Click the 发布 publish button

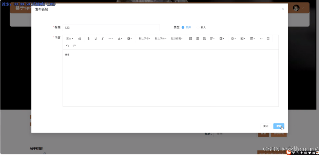point(279,126)
